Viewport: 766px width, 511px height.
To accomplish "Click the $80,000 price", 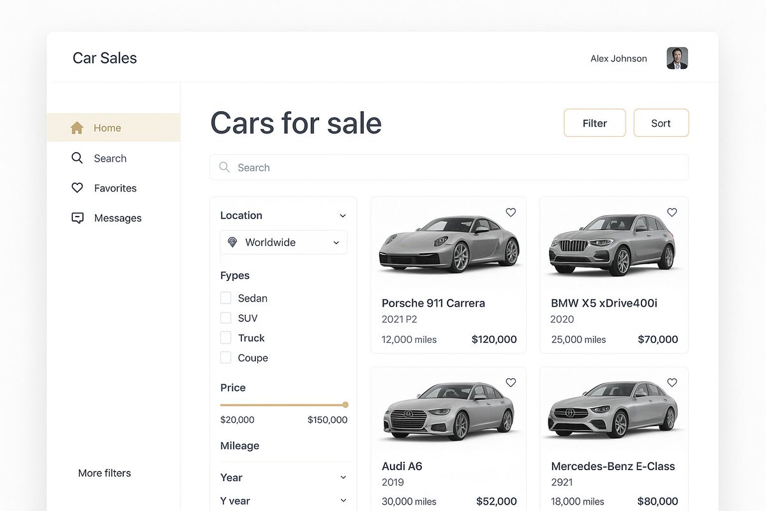I will click(658, 501).
